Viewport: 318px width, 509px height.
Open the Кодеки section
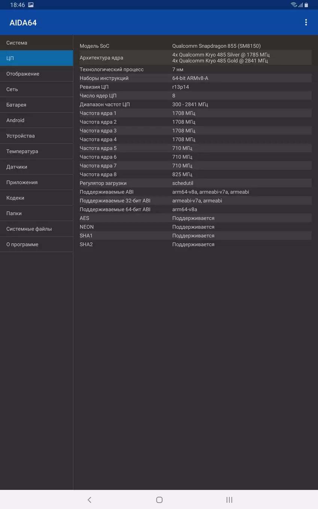coord(36,198)
